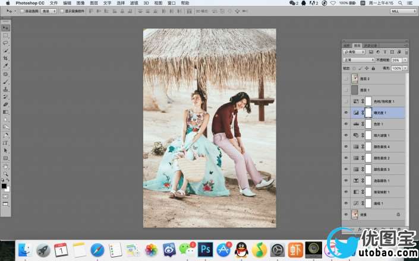The image size is (419, 261).
Task: Select the Crop tool
Action: (x=5, y=58)
